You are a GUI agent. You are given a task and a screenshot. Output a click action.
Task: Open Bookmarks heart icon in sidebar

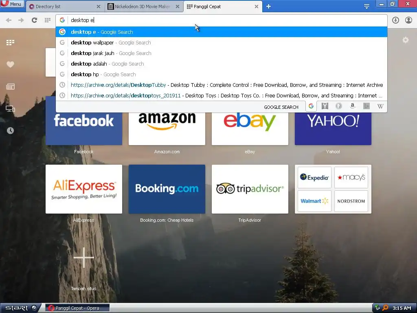(10, 64)
